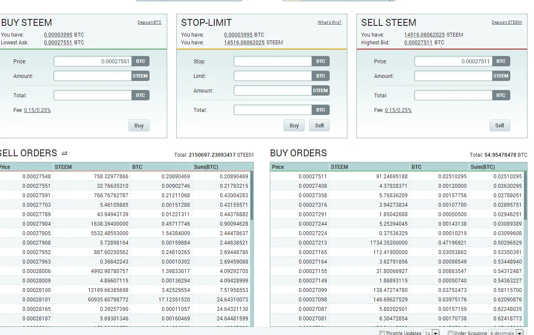Click the Sum(BTC) header in Buy Orders
534x335 pixels.
(498, 167)
